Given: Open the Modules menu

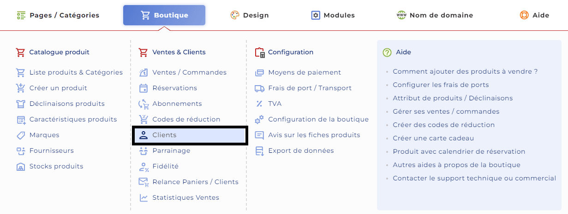Looking at the screenshot, I should coord(333,15).
